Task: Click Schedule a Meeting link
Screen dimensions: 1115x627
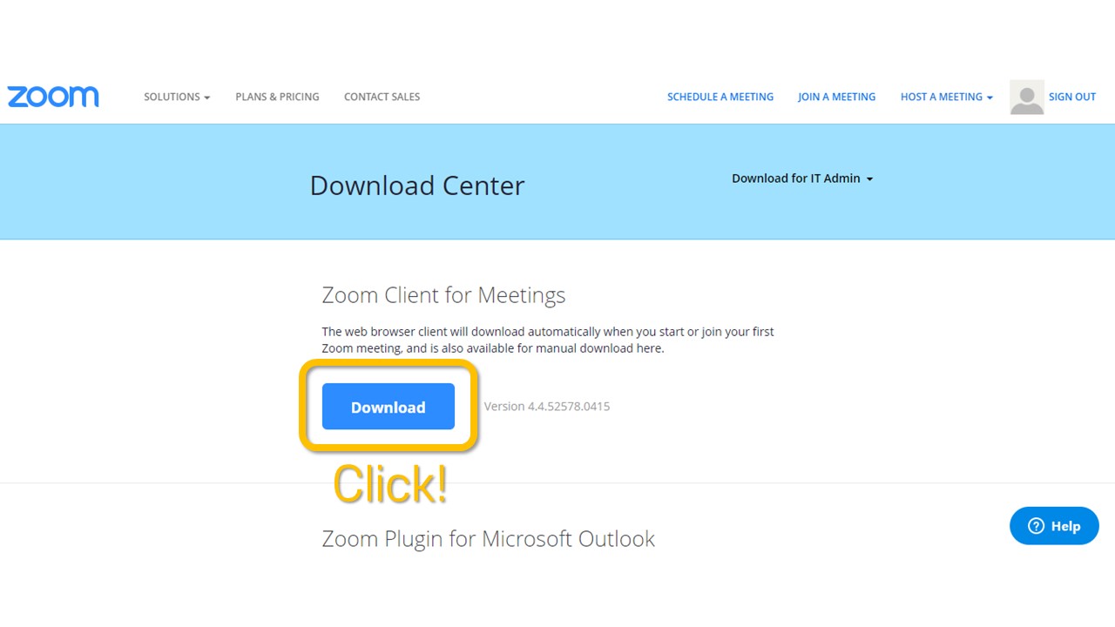Action: [x=720, y=97]
